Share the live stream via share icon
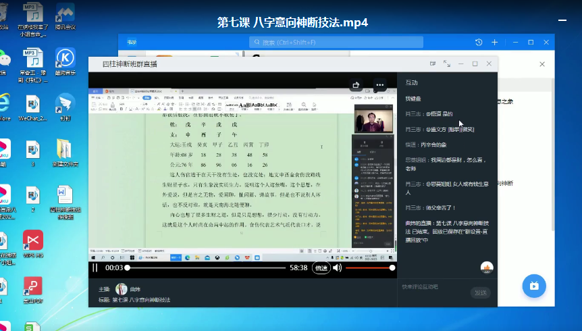The height and width of the screenshot is (331, 582). [356, 85]
